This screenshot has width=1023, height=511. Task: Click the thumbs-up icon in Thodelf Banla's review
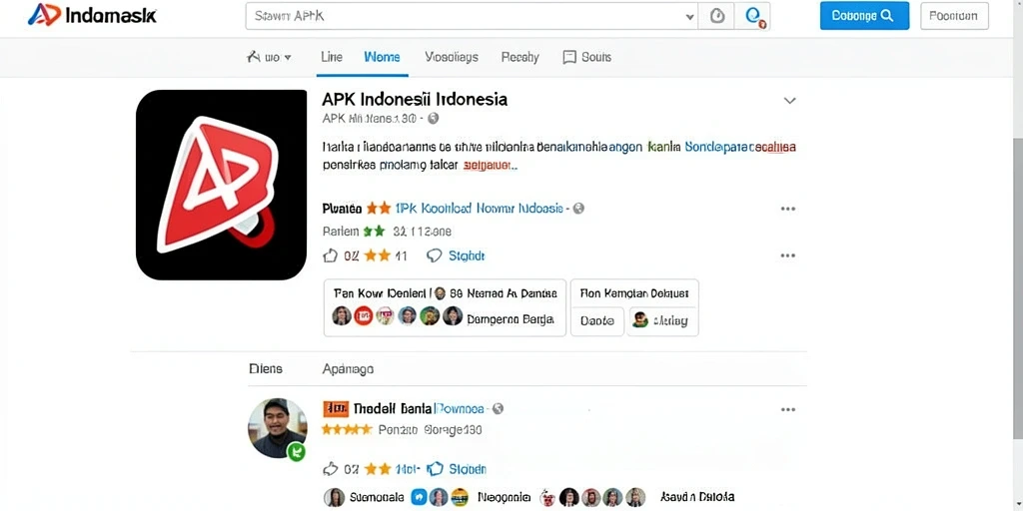330,469
